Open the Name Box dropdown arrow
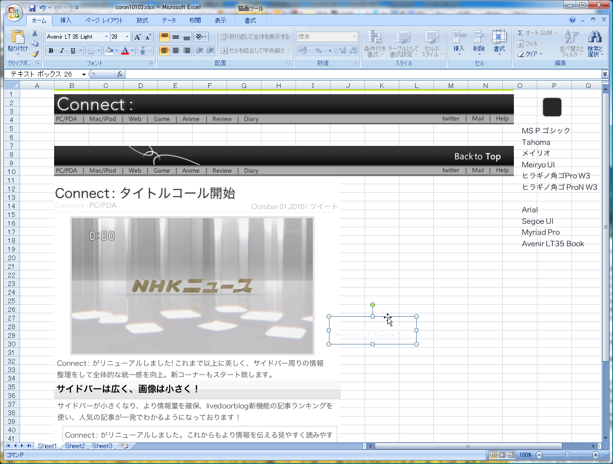613x464 pixels. tap(84, 74)
